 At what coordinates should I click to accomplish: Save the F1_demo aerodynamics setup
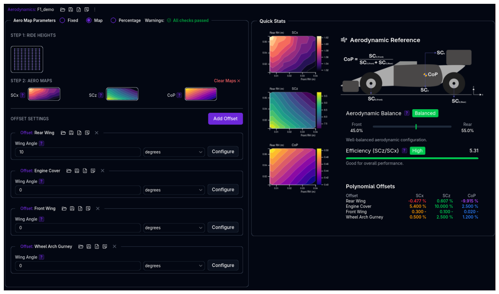tap(71, 10)
